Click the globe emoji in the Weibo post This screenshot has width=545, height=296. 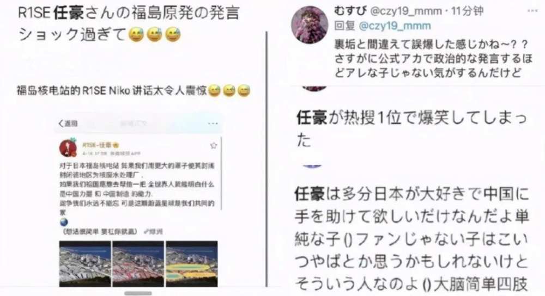point(64,222)
